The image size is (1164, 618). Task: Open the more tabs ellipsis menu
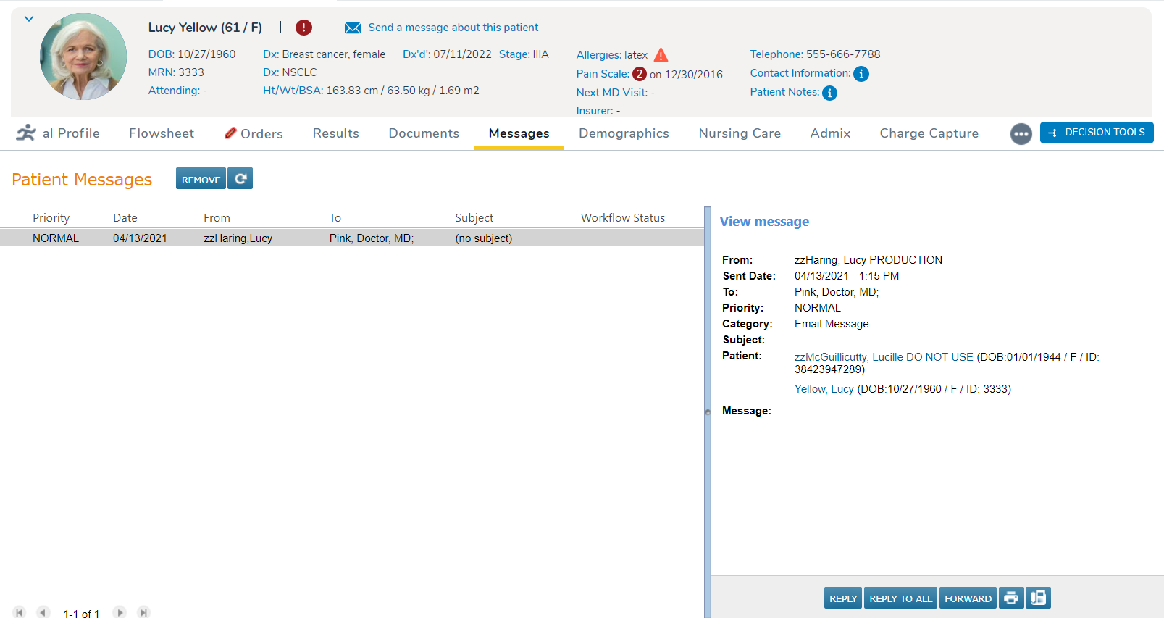tap(1021, 134)
